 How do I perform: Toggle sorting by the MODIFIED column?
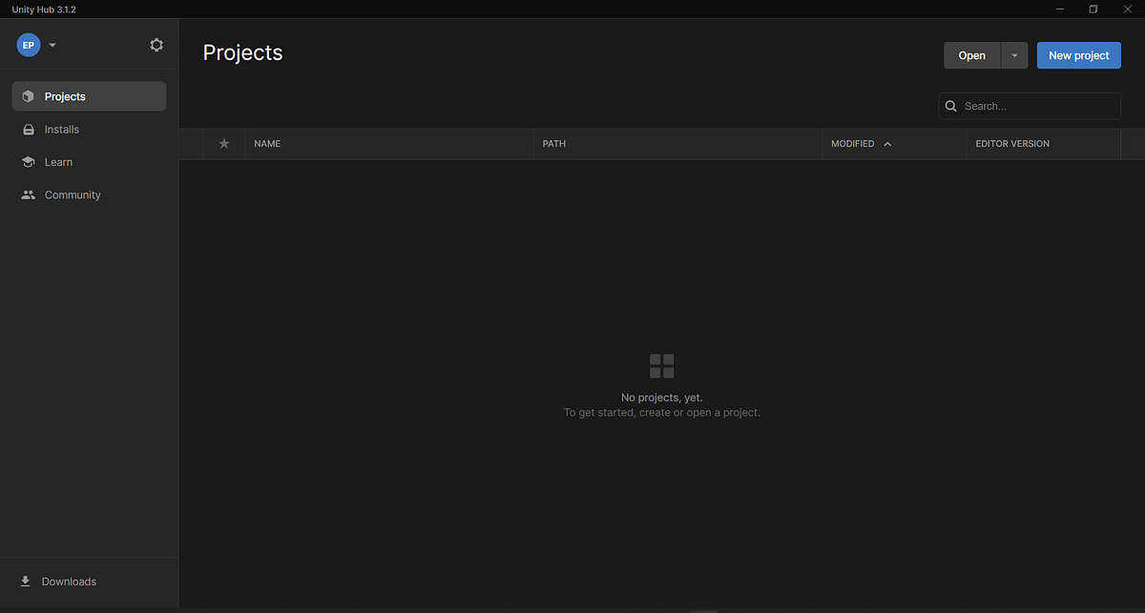click(x=852, y=143)
